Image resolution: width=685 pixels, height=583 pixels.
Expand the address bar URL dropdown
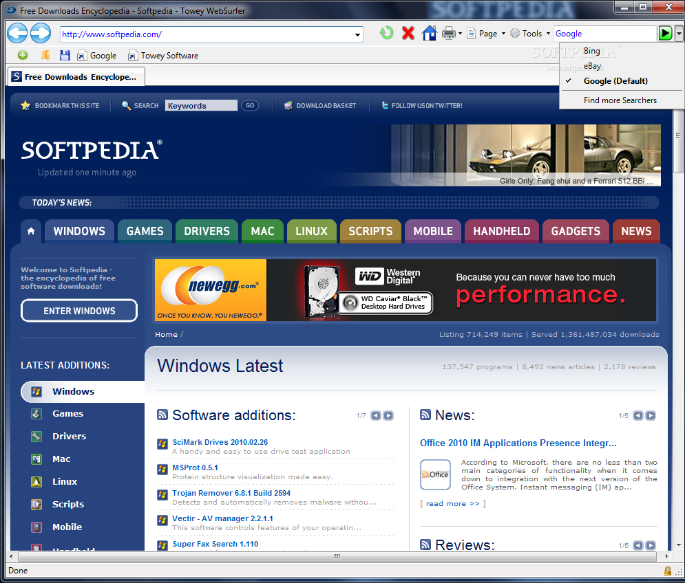(x=357, y=34)
